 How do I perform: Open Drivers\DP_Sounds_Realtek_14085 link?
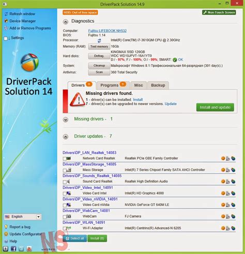[x=92, y=176]
